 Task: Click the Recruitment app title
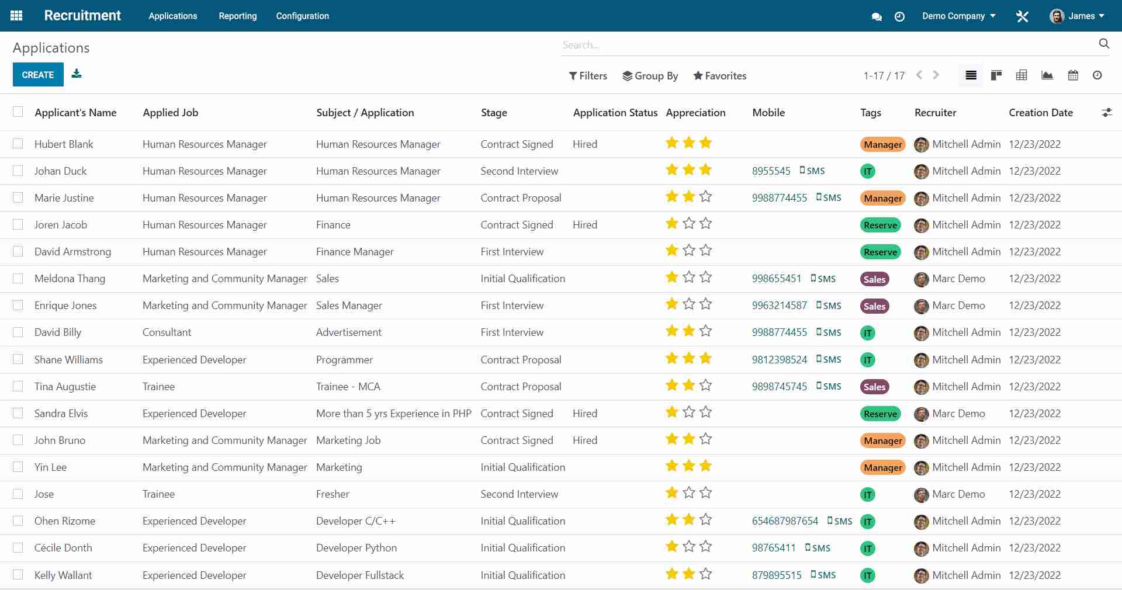click(x=82, y=16)
